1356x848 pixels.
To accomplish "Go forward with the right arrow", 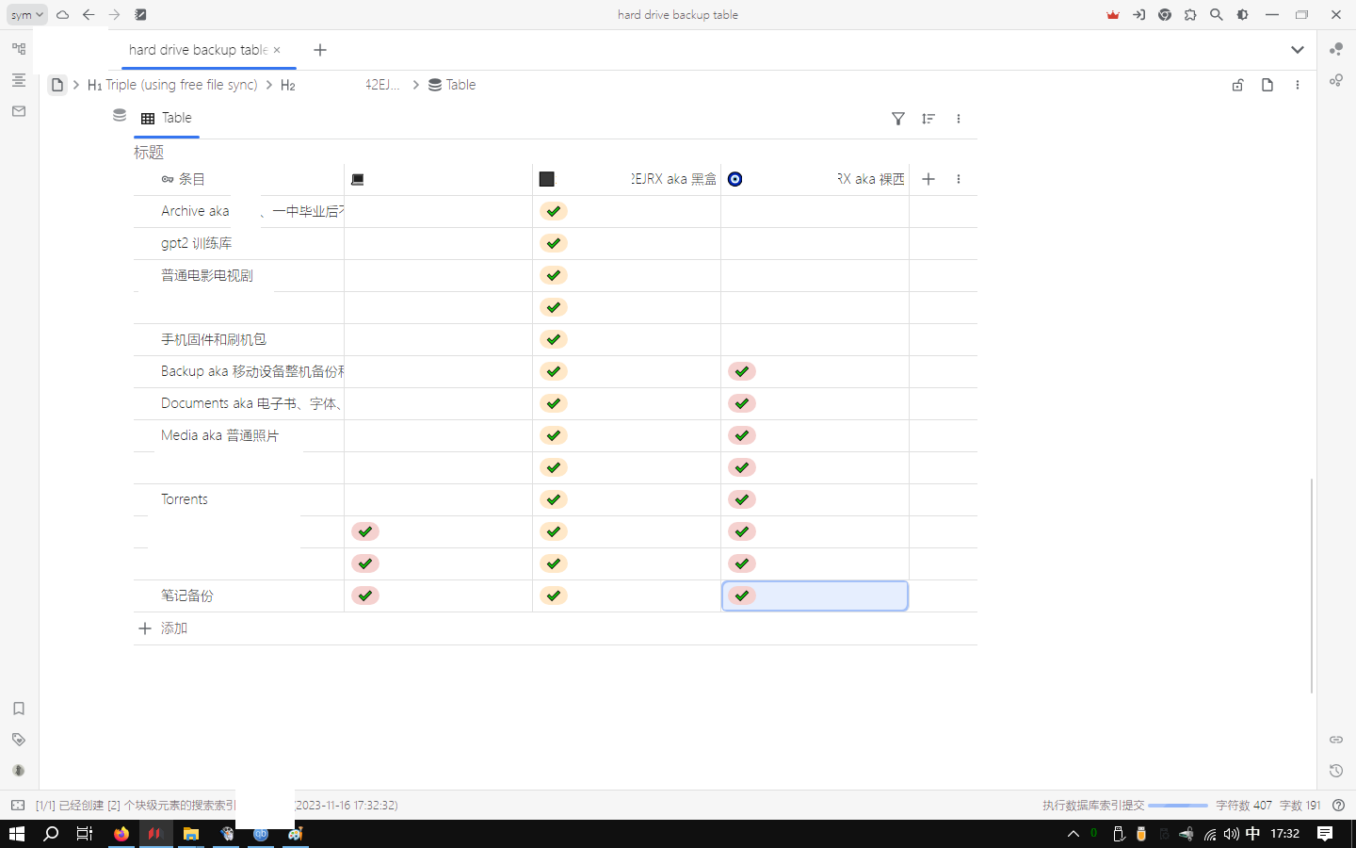I will (x=114, y=15).
